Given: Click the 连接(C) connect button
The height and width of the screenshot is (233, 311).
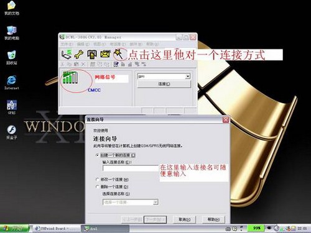Looking at the screenshot, I should point(164,84).
